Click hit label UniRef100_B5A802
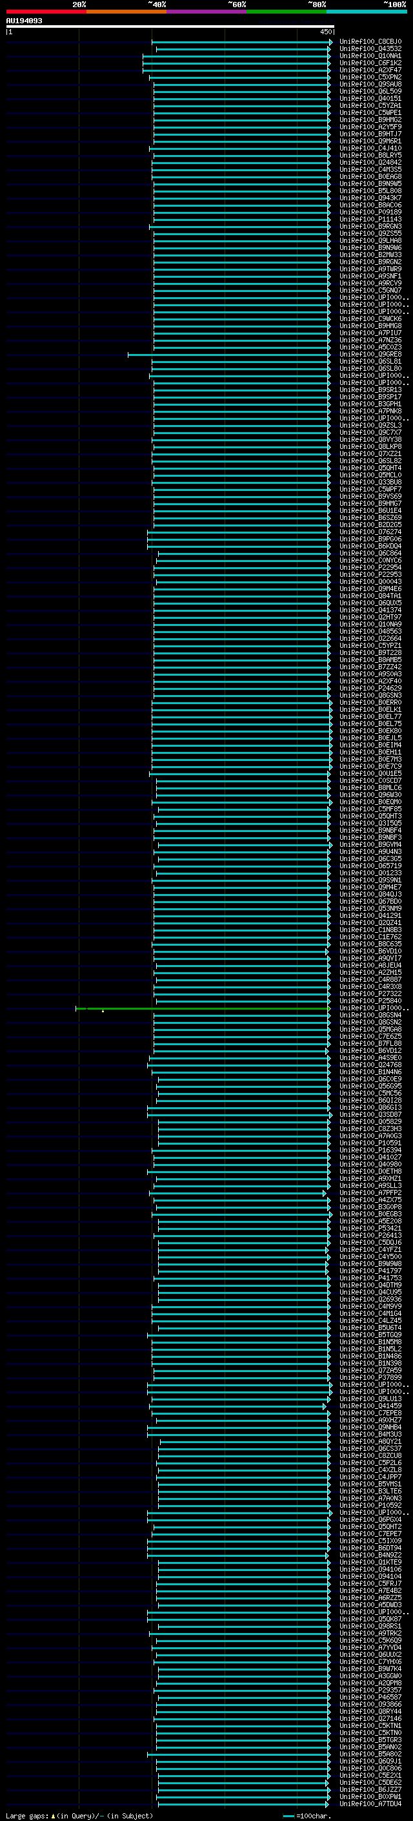413x1821 pixels. (x=370, y=1754)
